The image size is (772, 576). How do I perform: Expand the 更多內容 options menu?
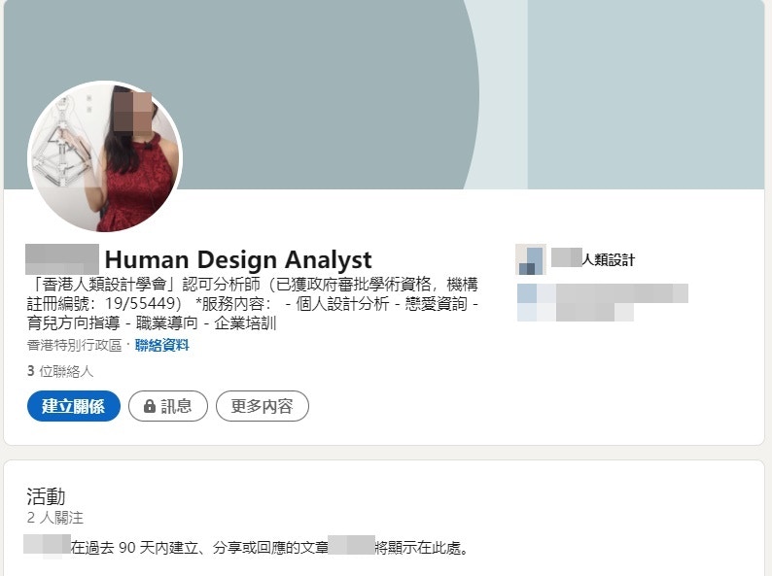pyautogui.click(x=262, y=406)
